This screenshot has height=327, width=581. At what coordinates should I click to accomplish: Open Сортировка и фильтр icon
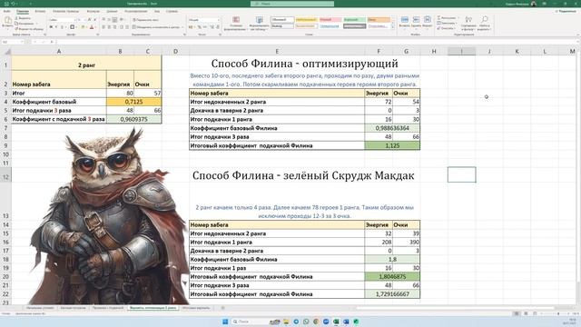pyautogui.click(x=468, y=19)
